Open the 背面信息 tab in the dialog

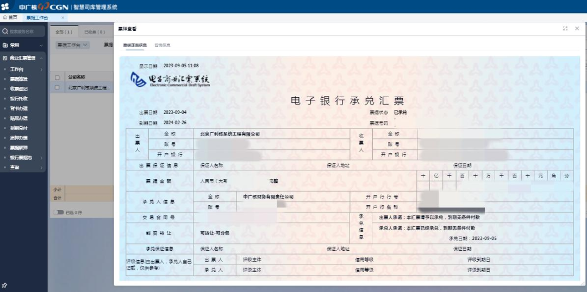(163, 45)
